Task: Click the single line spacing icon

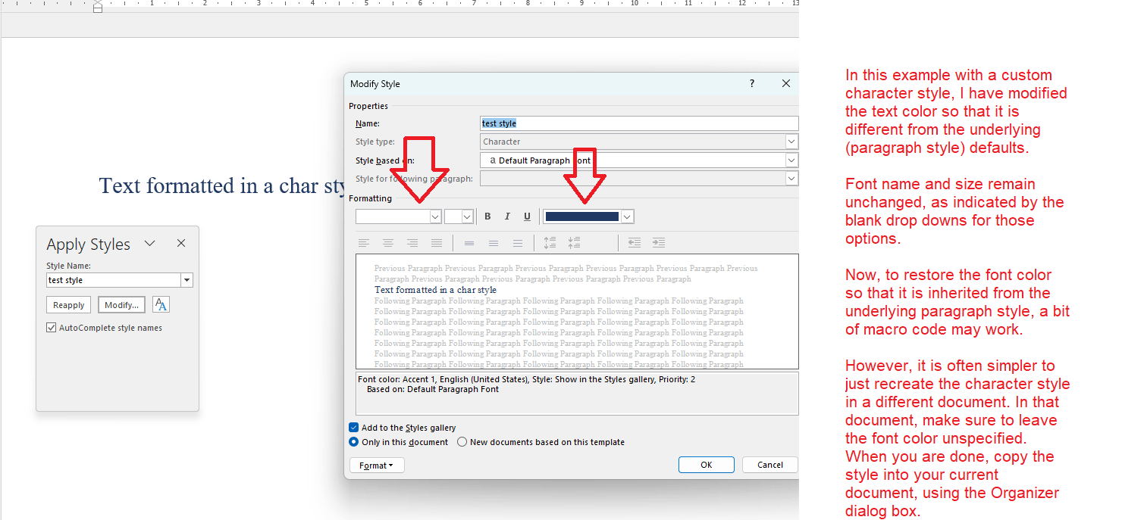Action: click(x=469, y=243)
